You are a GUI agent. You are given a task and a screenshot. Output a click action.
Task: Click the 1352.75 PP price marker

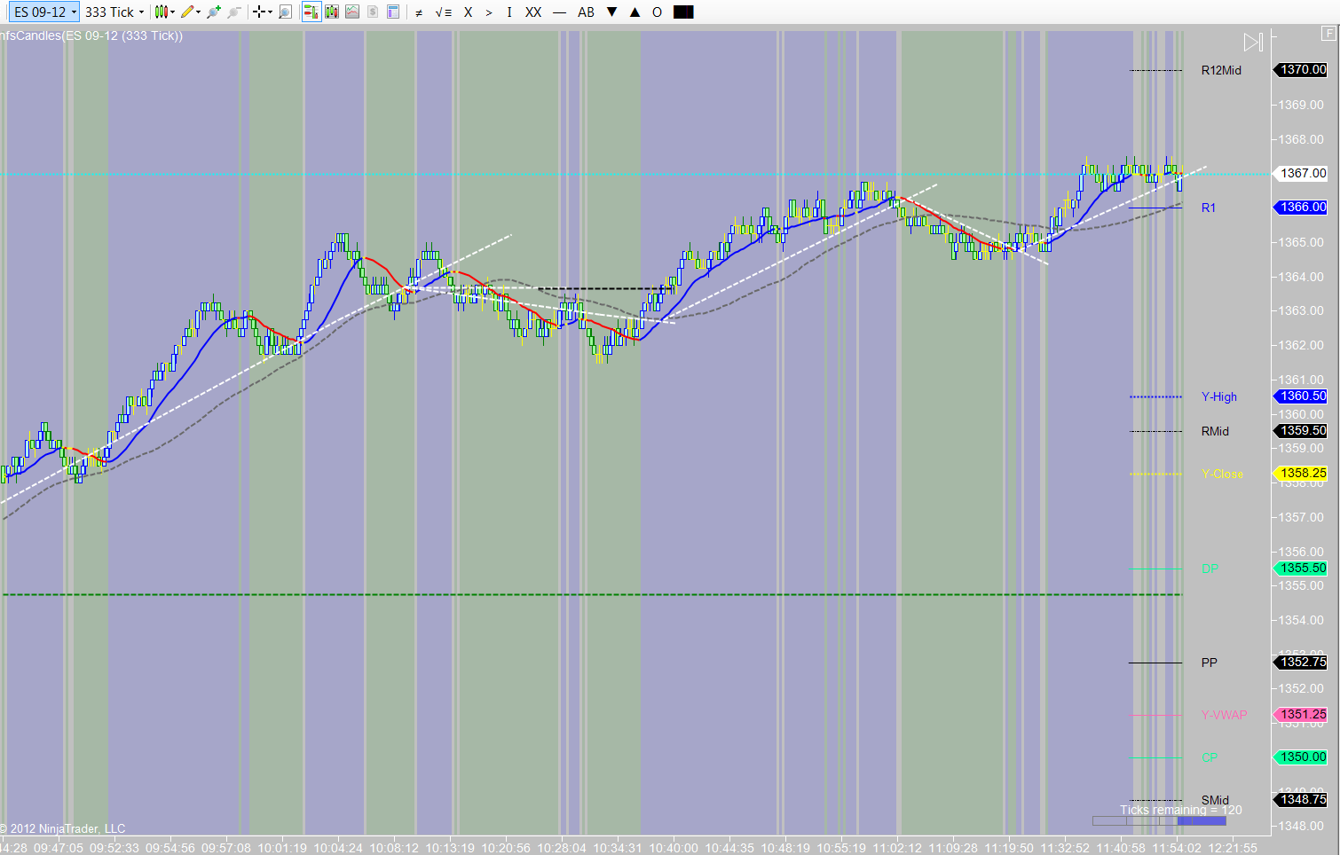click(1302, 662)
